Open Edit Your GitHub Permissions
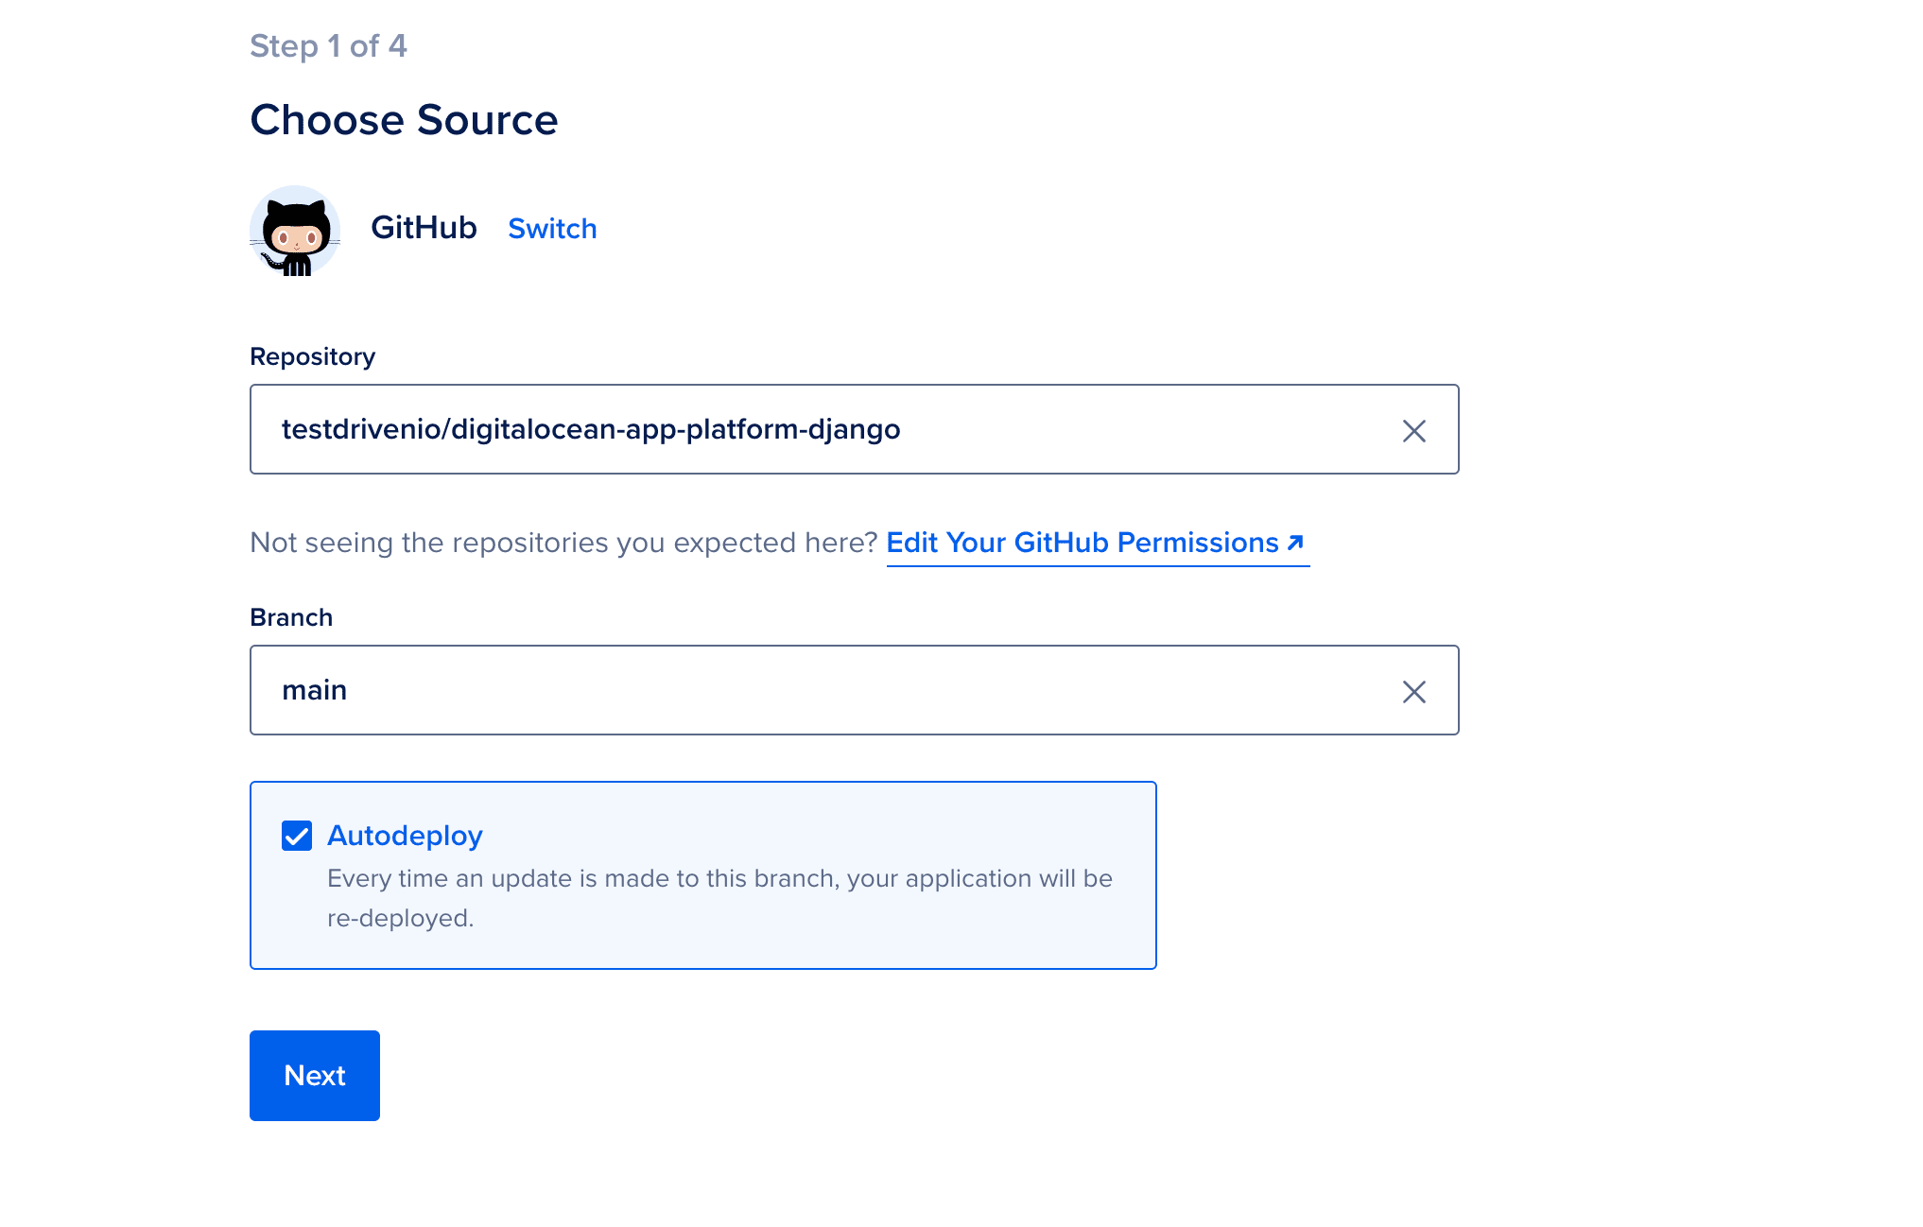Viewport: 1923px width, 1227px height. click(1081, 543)
